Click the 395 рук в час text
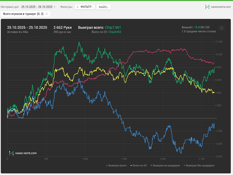This screenshot has height=175, width=233. [x=62, y=32]
